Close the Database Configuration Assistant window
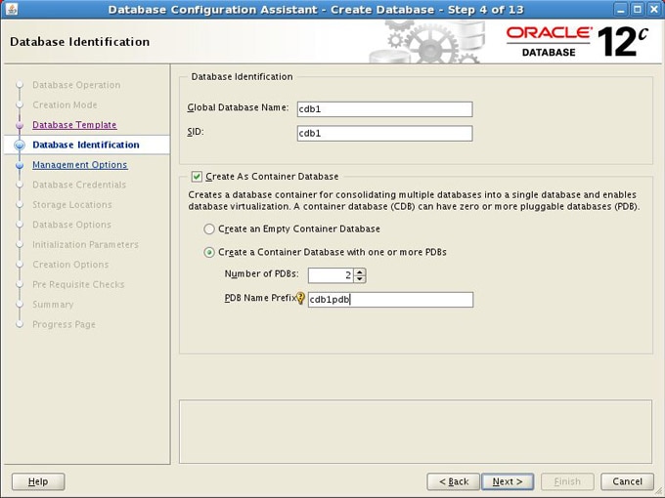 pyautogui.click(x=653, y=10)
